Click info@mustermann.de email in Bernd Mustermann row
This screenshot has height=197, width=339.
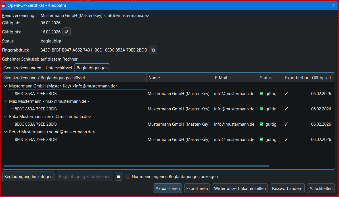[234, 140]
